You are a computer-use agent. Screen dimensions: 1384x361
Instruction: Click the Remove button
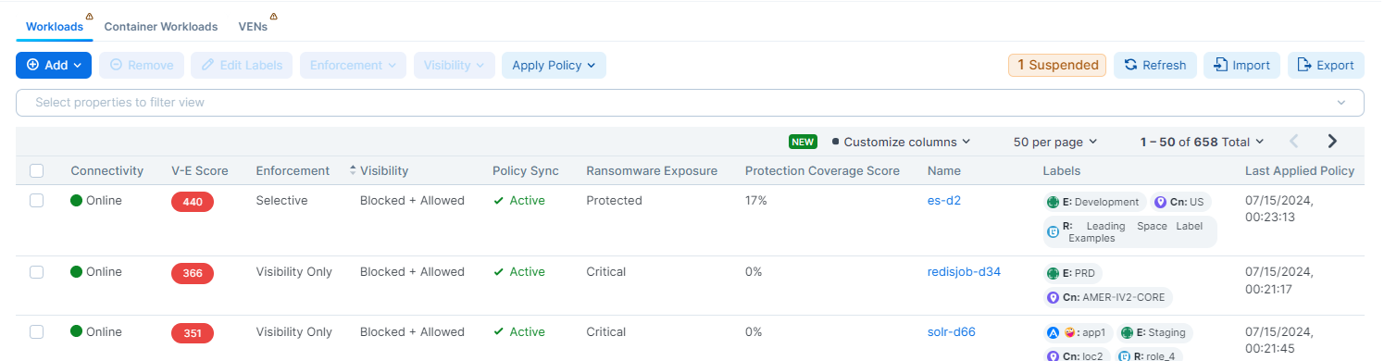[142, 65]
